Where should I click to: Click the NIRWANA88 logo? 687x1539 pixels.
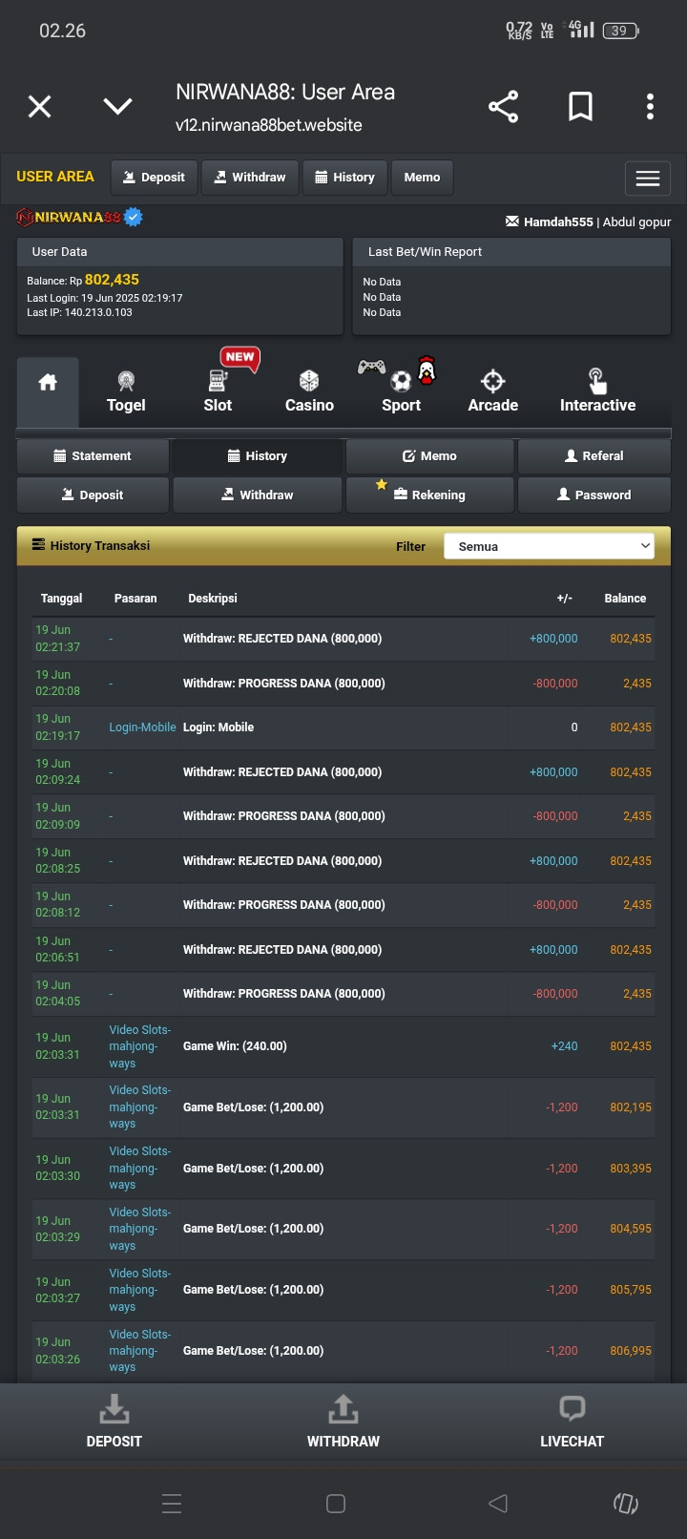pos(79,218)
